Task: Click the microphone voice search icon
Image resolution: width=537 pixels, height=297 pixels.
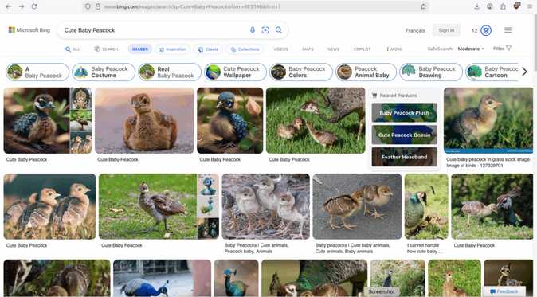Action: pos(253,30)
